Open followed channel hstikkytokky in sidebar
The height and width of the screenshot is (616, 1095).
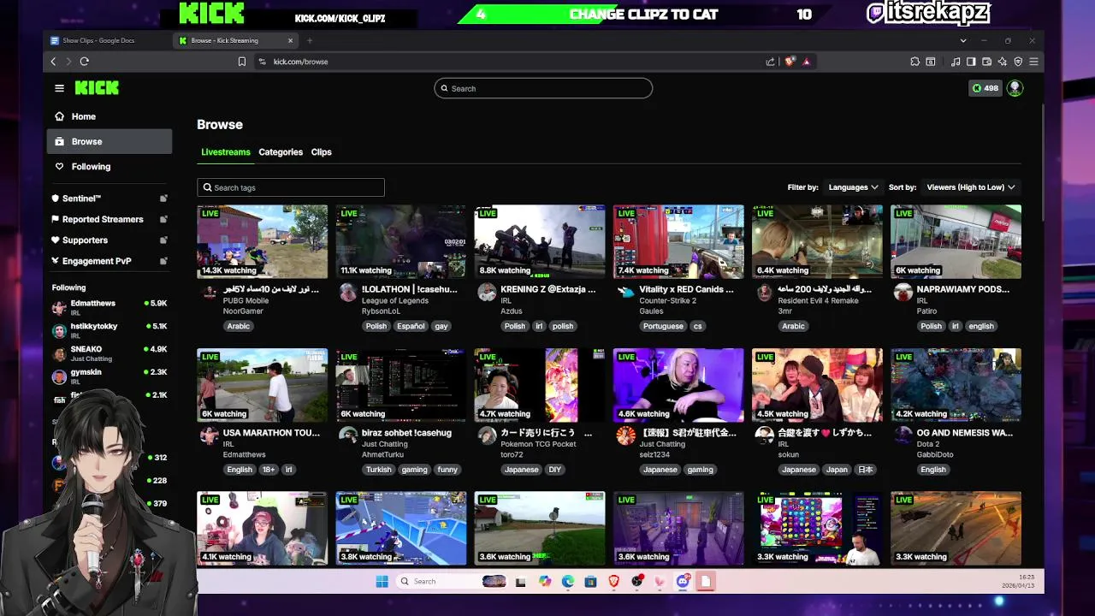tap(109, 330)
